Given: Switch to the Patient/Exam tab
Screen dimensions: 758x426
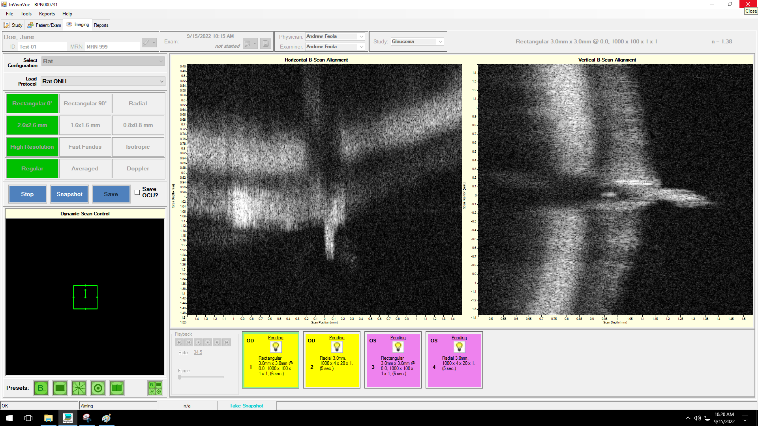Looking at the screenshot, I should (x=44, y=25).
